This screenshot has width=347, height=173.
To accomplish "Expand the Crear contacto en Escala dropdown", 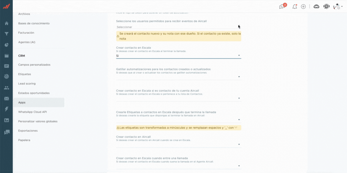I will click(x=179, y=56).
